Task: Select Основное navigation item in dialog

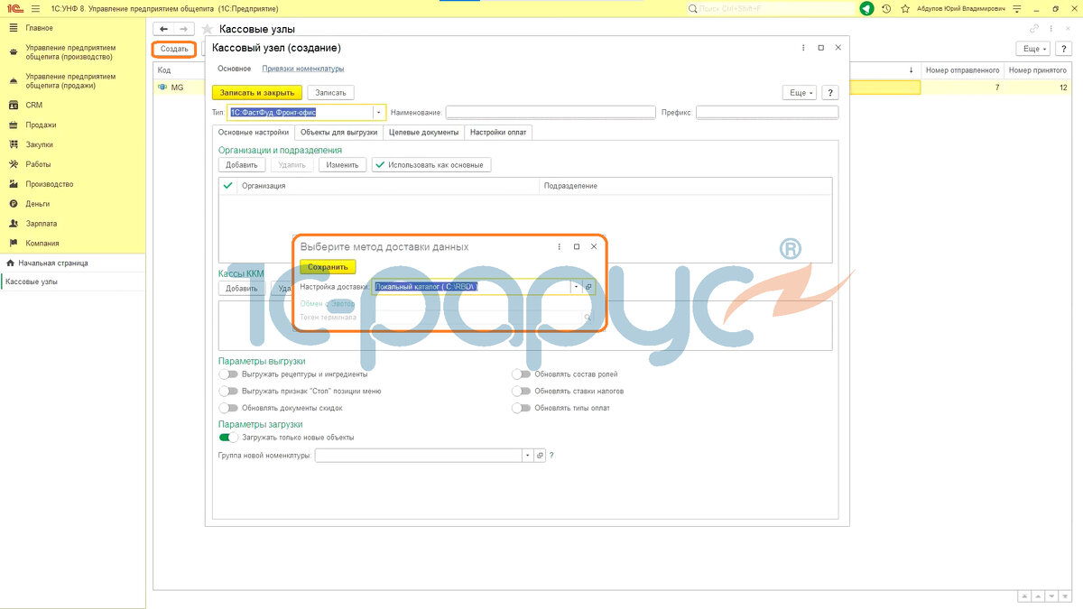Action: 234,69
